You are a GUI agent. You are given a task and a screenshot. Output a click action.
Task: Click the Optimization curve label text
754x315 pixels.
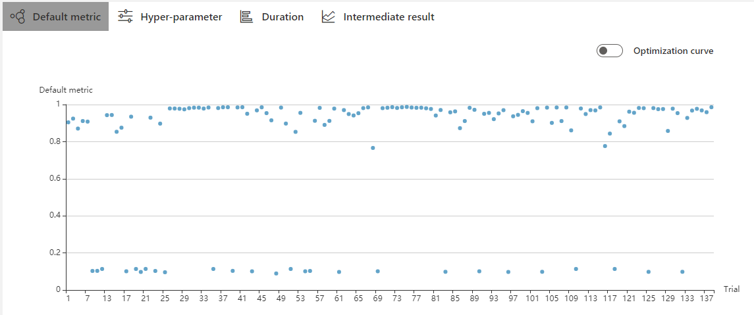pos(673,51)
